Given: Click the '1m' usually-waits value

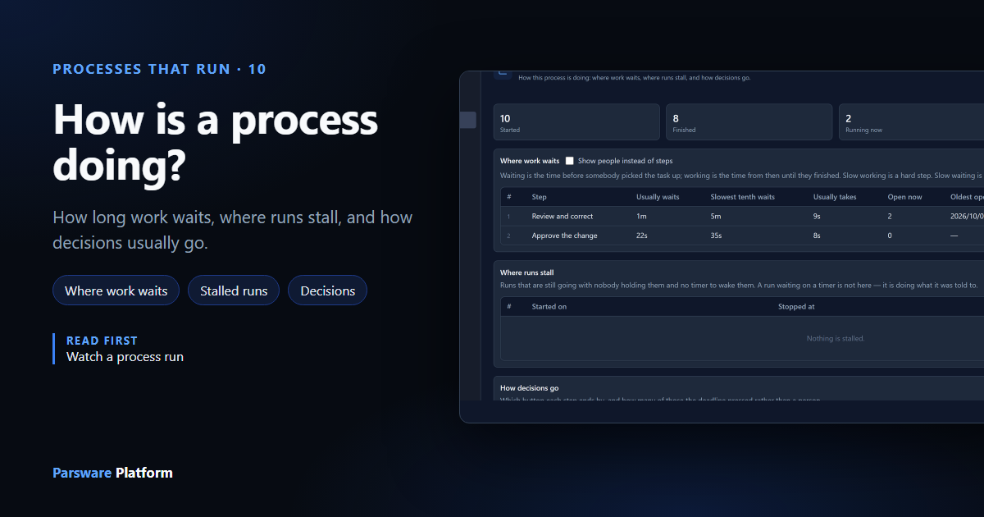Looking at the screenshot, I should coord(641,217).
